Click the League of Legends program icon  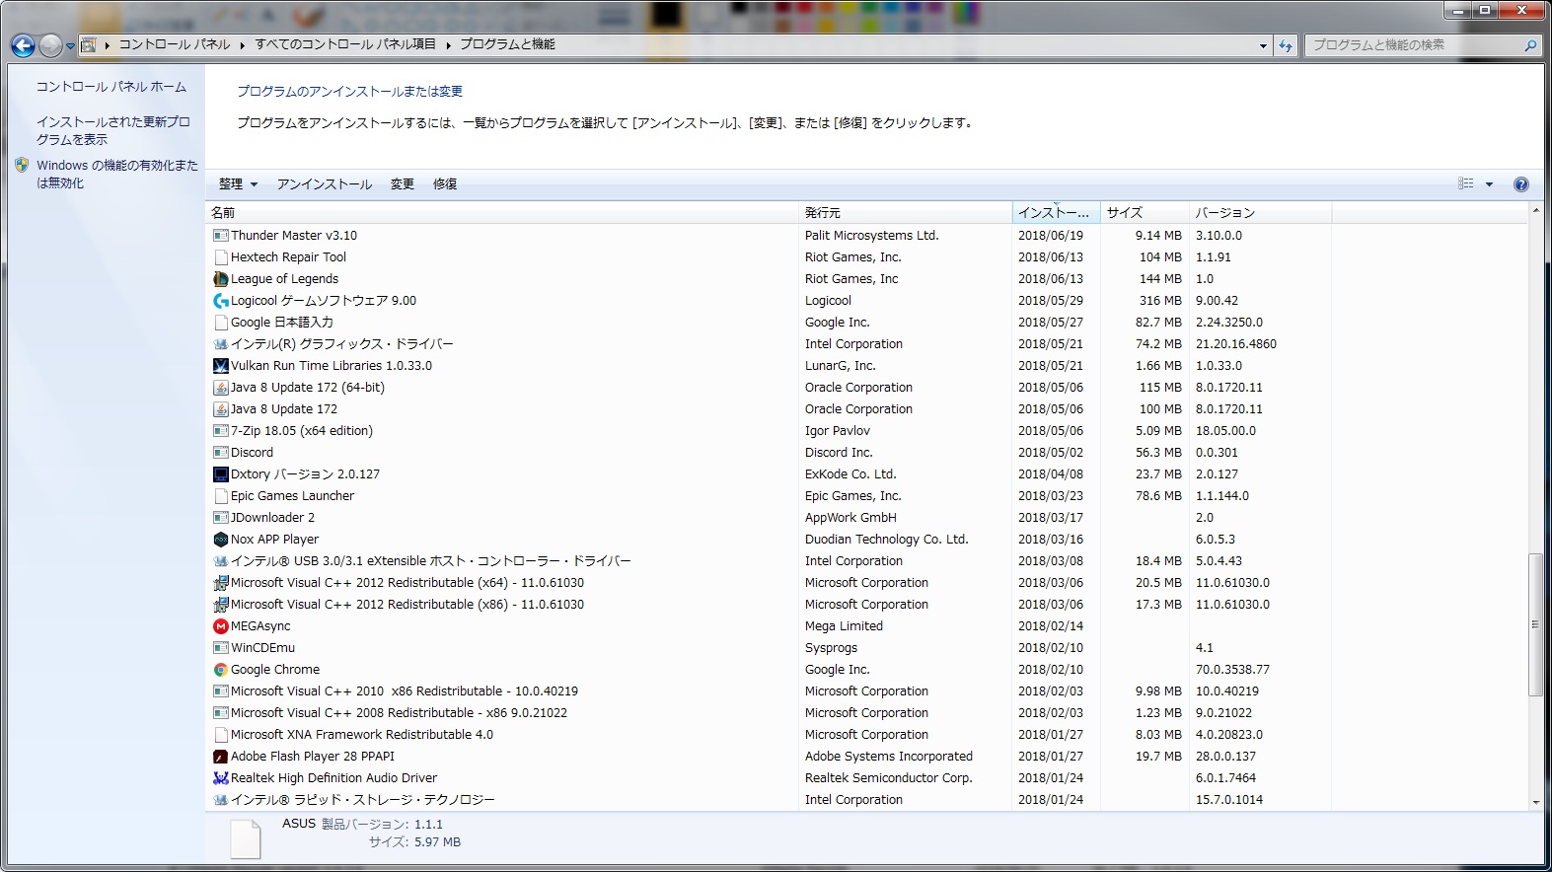coord(221,279)
